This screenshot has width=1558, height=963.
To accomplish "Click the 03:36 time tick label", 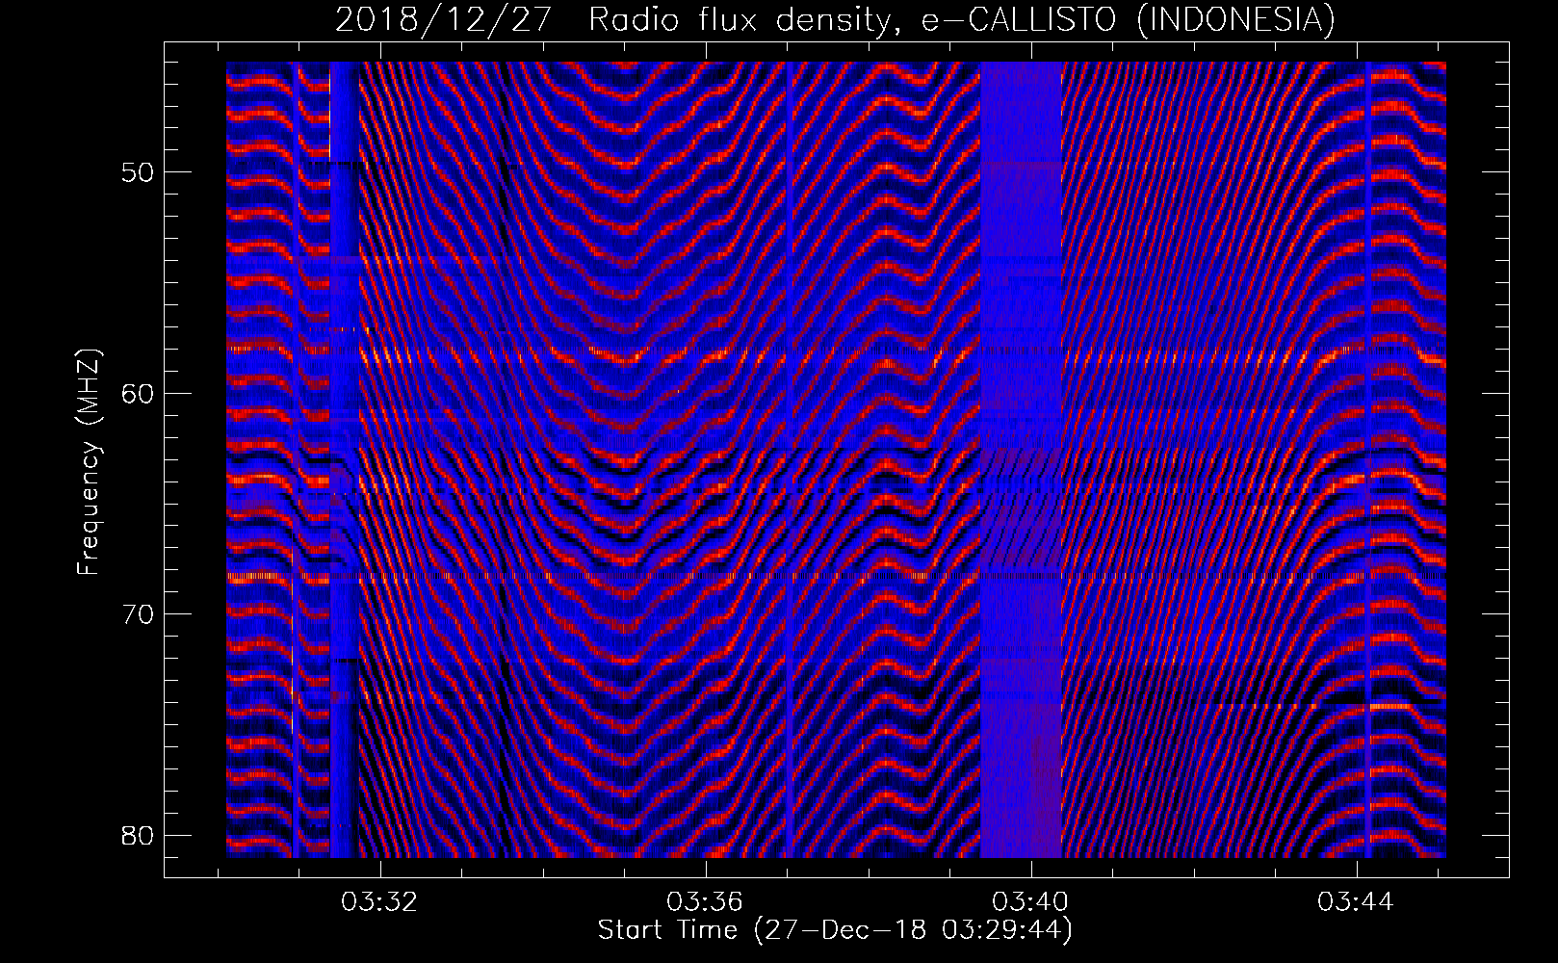I will 706,902.
